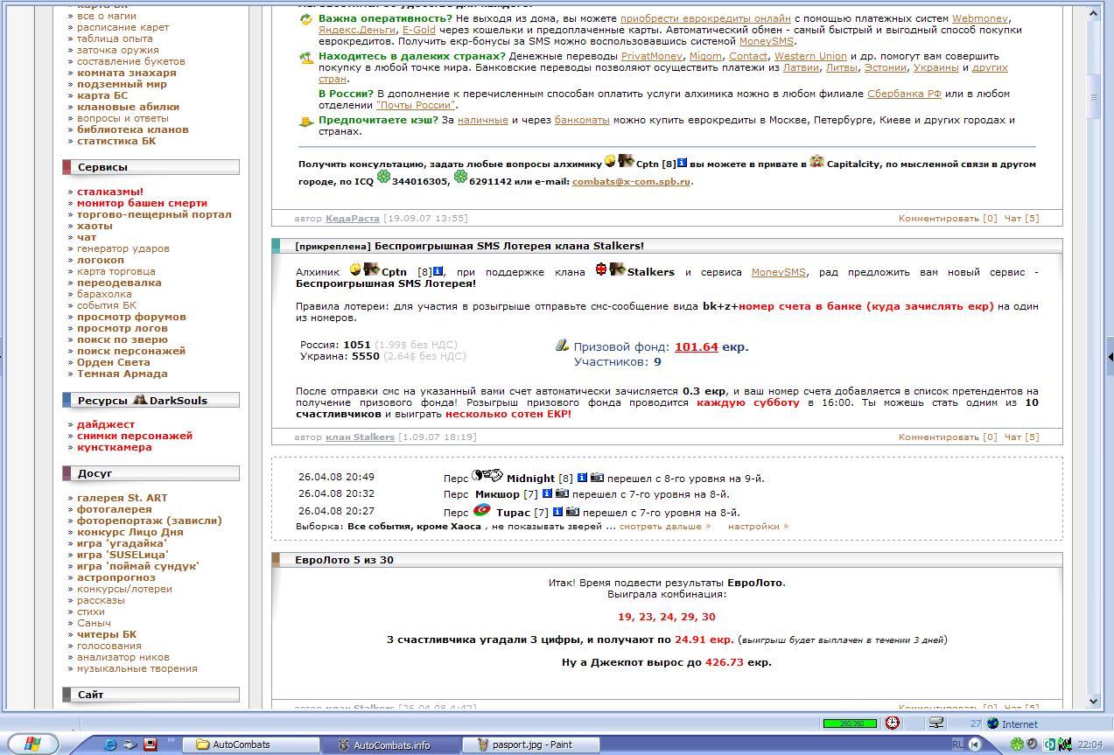Click the camera icon next to Микшор [7]
The height and width of the screenshot is (755, 1114).
[563, 493]
